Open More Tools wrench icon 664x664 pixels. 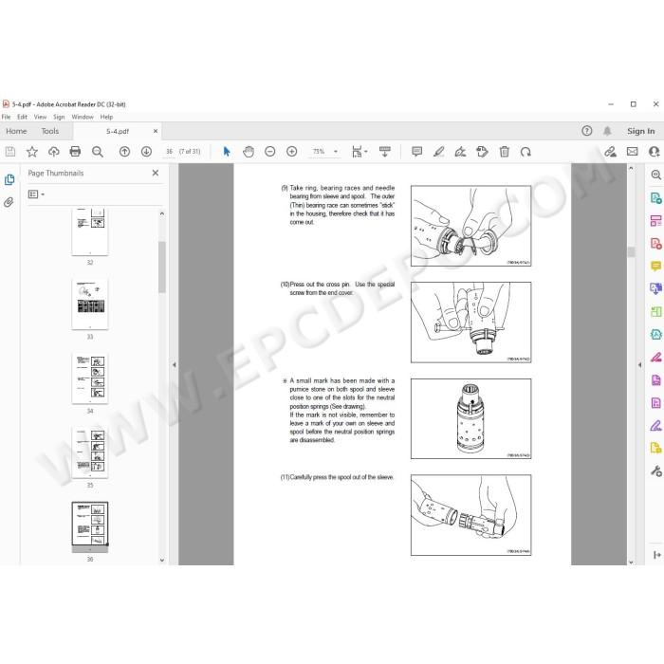click(656, 470)
